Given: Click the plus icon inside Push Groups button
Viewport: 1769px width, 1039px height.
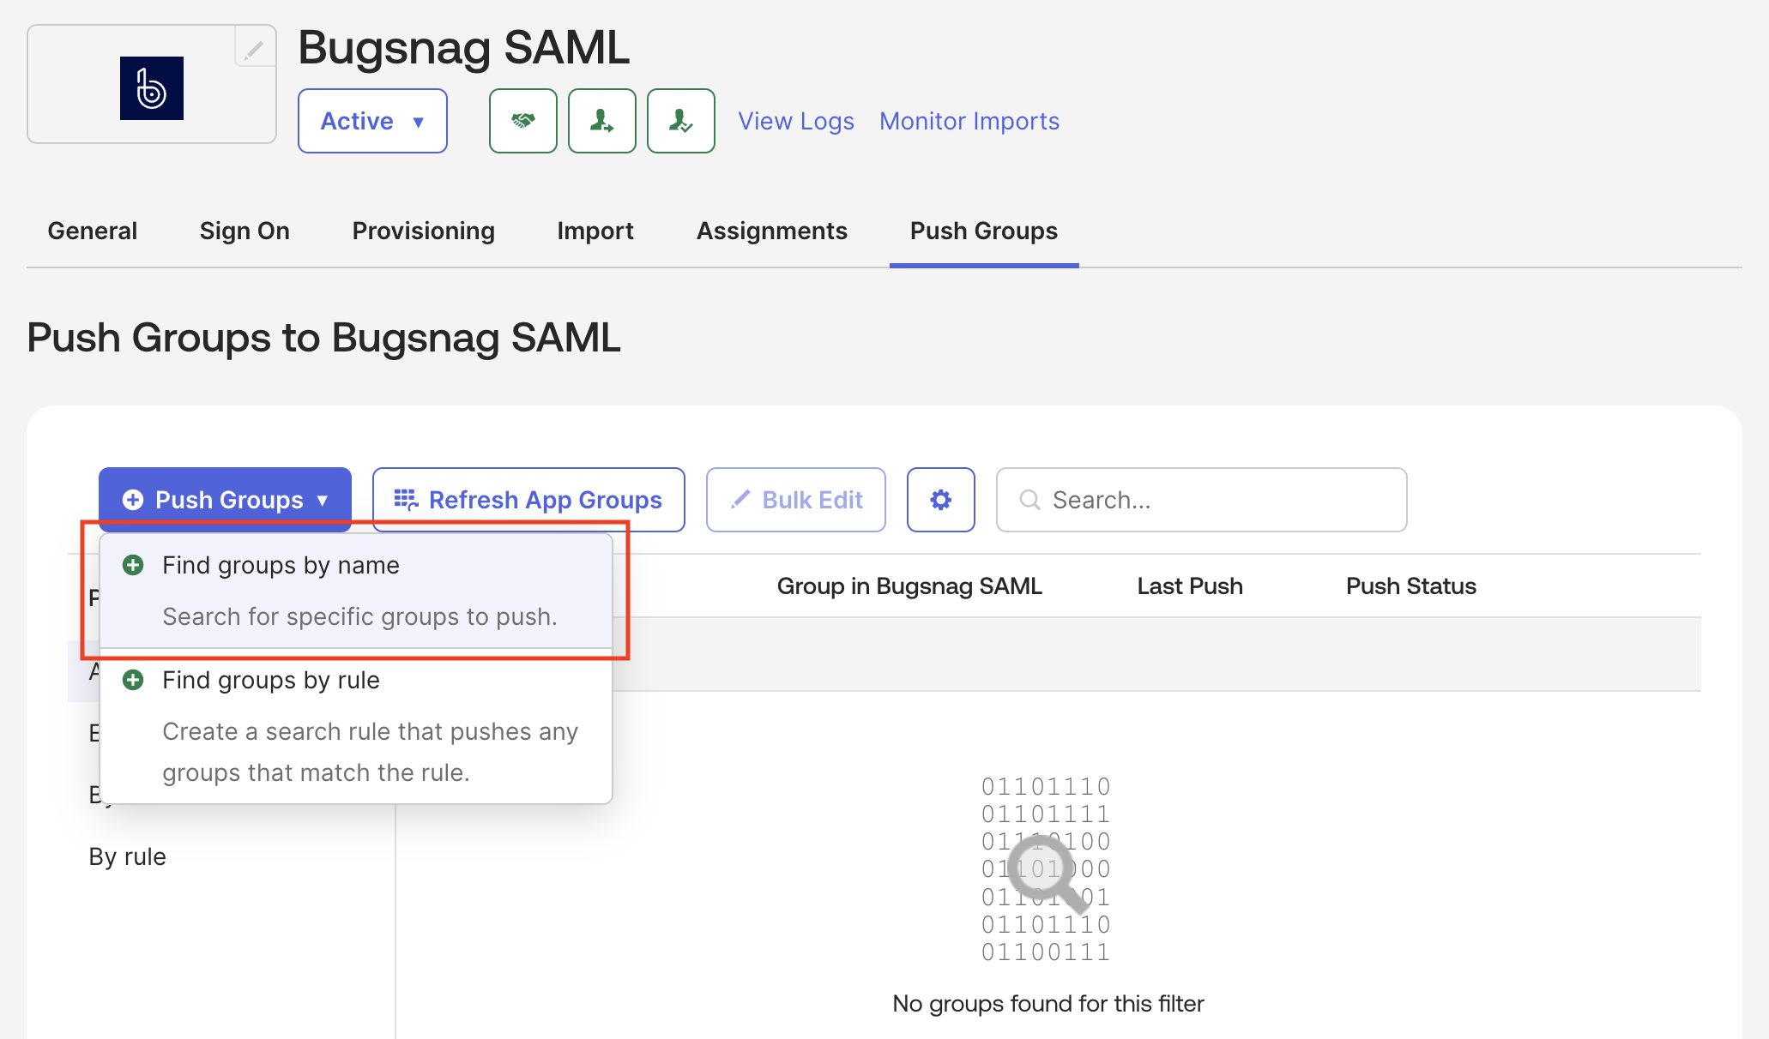Looking at the screenshot, I should pyautogui.click(x=133, y=500).
